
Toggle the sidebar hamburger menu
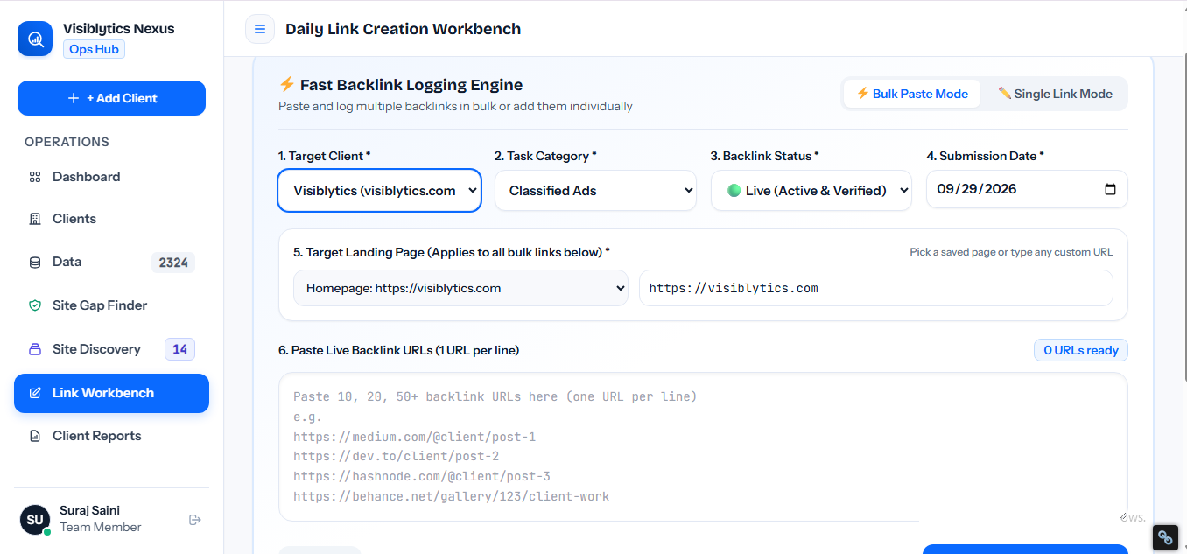[x=260, y=29]
